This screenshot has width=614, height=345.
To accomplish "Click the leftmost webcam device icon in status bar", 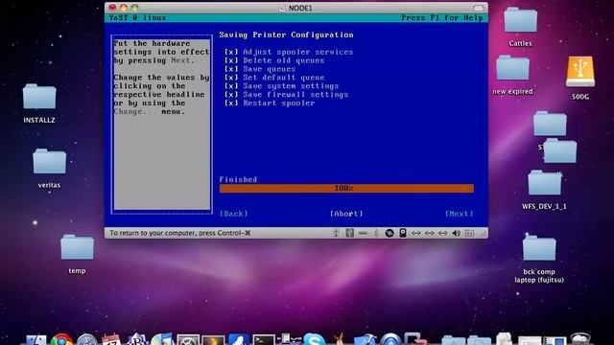I will click(336, 233).
